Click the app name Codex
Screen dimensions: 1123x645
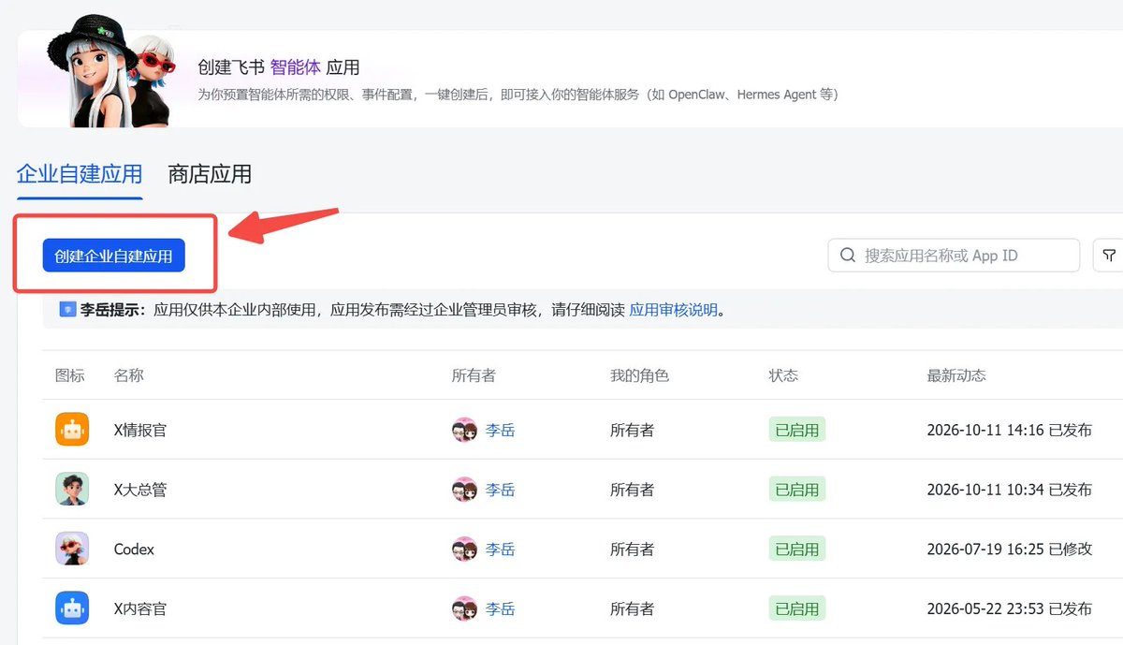(x=134, y=550)
